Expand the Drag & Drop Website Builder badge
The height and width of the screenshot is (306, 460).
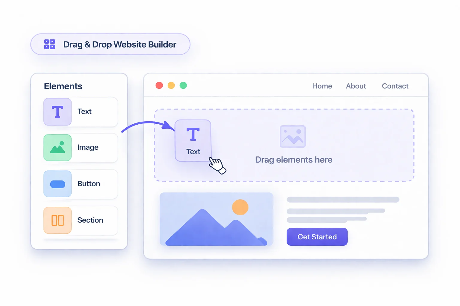coord(110,44)
